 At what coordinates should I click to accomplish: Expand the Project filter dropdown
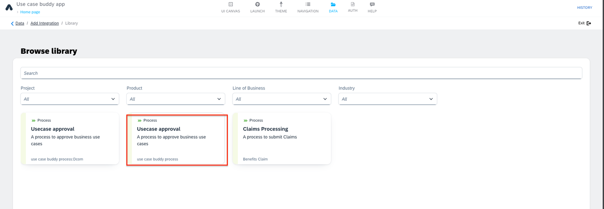70,99
